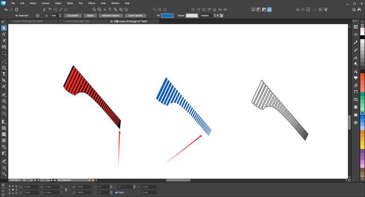Select the arrow Selection tool
This screenshot has width=365, height=197.
click(4, 28)
